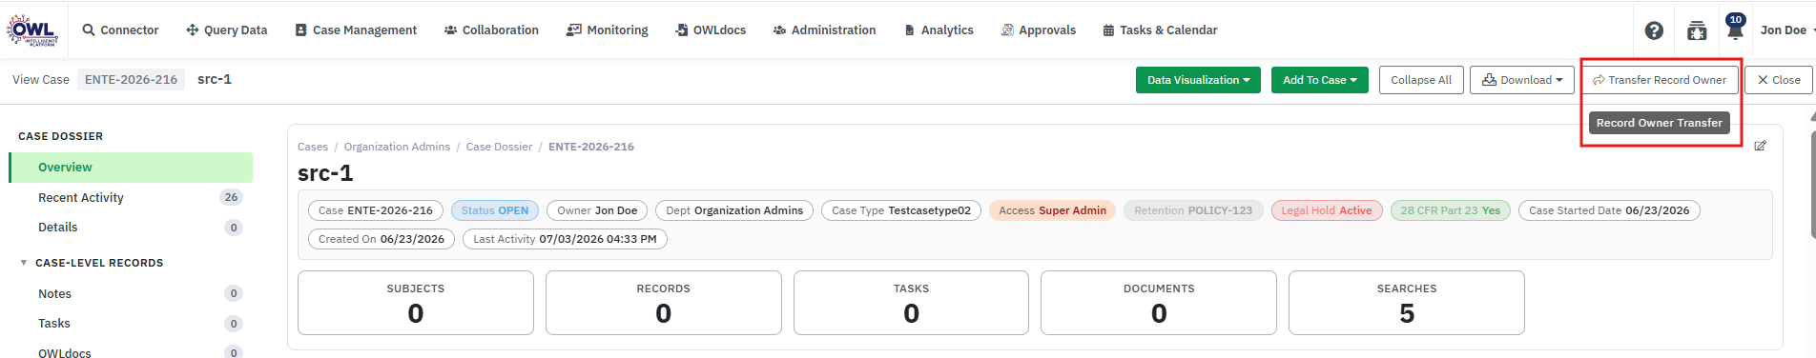Click the Case Started Date badge
Screen dimensions: 1816x358
point(1609,210)
